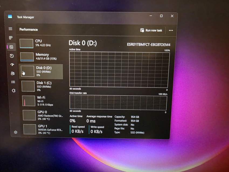
Task: Select Memory in the performance list
Action: click(41, 57)
